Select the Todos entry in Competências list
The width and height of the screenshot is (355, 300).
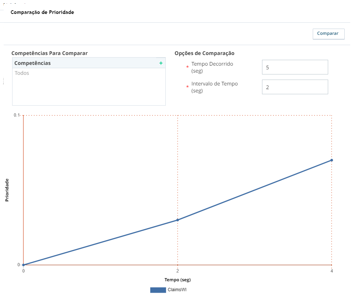[x=22, y=73]
